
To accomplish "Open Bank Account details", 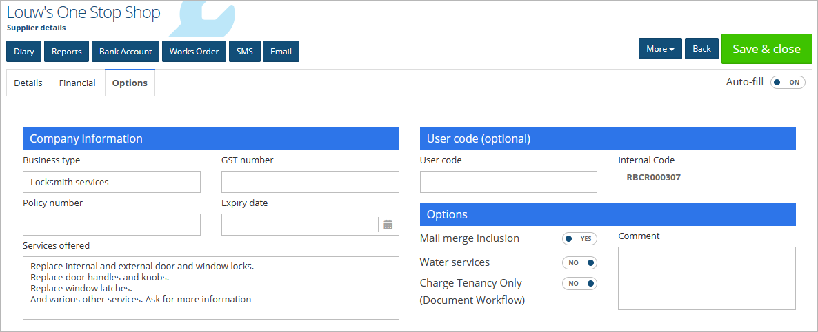I will pyautogui.click(x=126, y=52).
